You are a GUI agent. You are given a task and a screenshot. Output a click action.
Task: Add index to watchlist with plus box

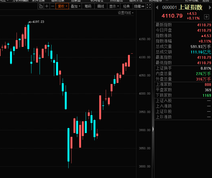[x=207, y=17]
